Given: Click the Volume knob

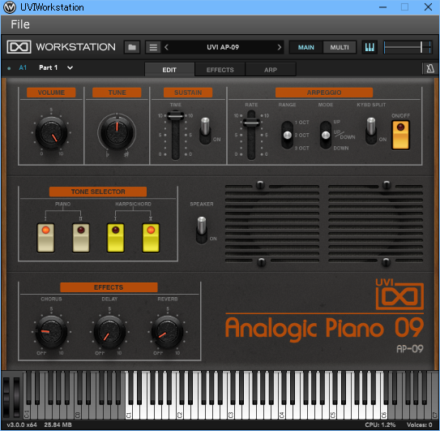Looking at the screenshot, I should (x=51, y=132).
